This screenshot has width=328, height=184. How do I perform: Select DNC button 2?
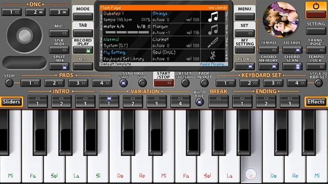click(x=35, y=12)
